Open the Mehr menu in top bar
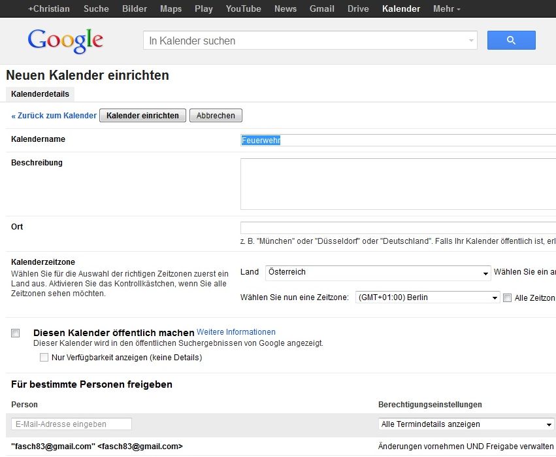Screen dimensions: 556x457 click(446, 8)
